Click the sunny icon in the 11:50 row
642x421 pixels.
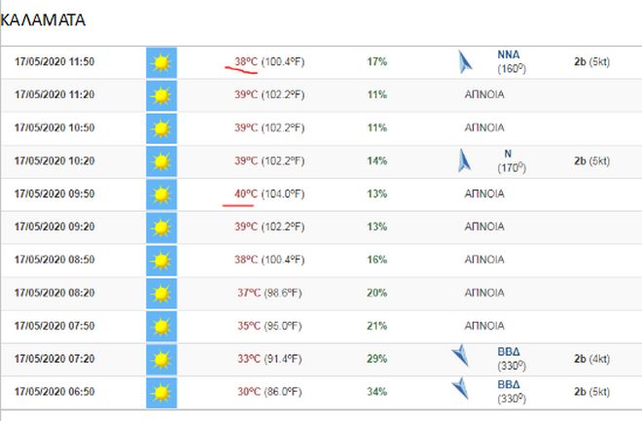pyautogui.click(x=160, y=62)
